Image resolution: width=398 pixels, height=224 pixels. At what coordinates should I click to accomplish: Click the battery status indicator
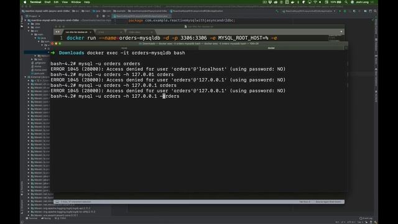336,2
